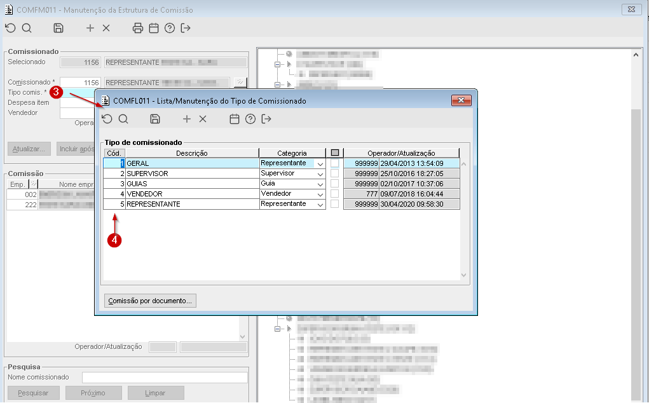649x403 pixels.
Task: Click help icon in COMFM011 main toolbar
Action: (x=170, y=28)
